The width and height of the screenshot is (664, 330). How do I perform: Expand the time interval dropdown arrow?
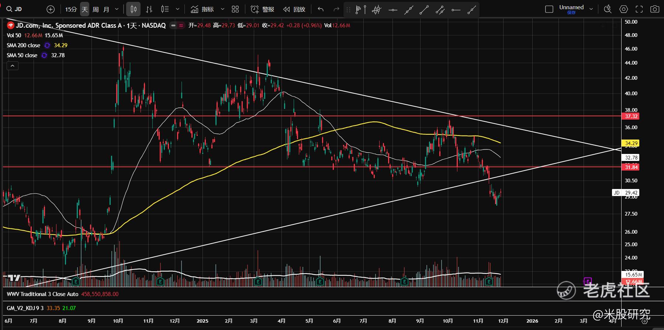117,9
